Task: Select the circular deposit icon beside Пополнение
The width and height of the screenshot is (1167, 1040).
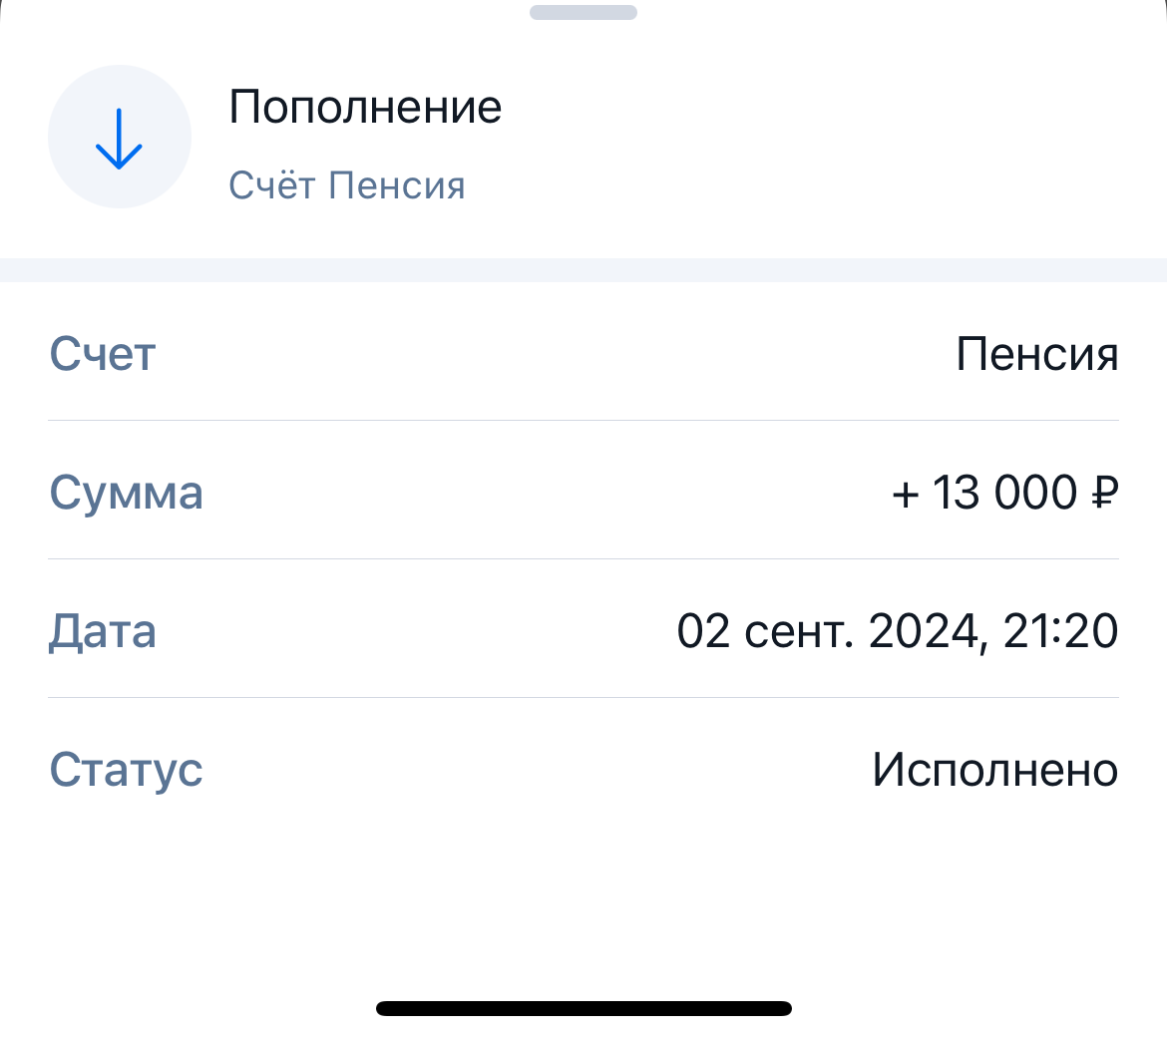Action: point(120,137)
